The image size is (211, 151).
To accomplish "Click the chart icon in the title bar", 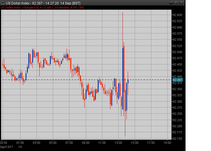I will [x=2, y=3].
